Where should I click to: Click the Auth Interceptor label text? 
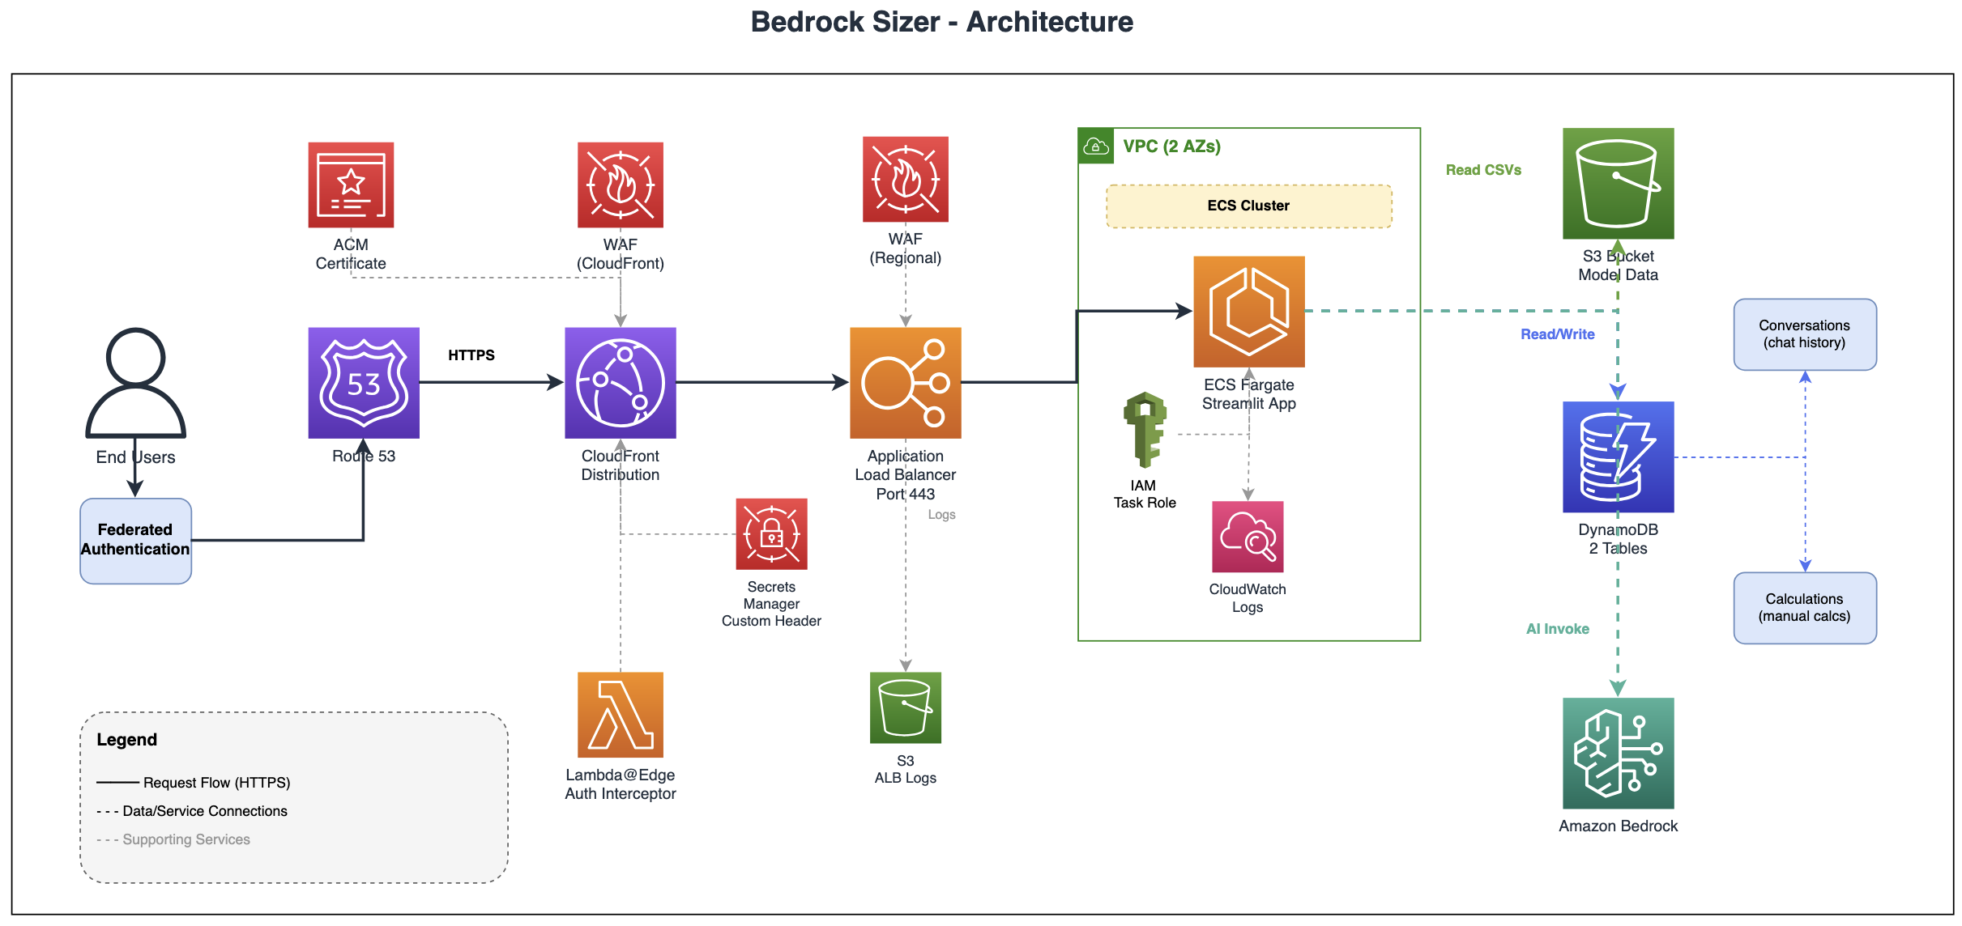621,794
